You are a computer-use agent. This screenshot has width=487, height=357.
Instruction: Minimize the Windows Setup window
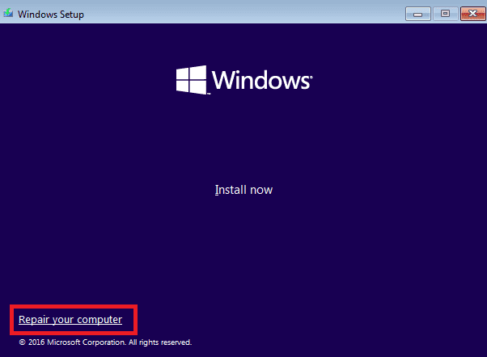tap(418, 14)
